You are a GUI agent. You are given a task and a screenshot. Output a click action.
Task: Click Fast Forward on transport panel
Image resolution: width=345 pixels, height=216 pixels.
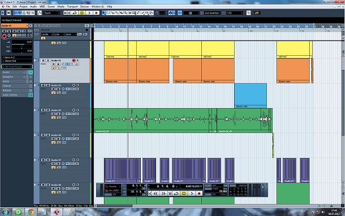163,194
